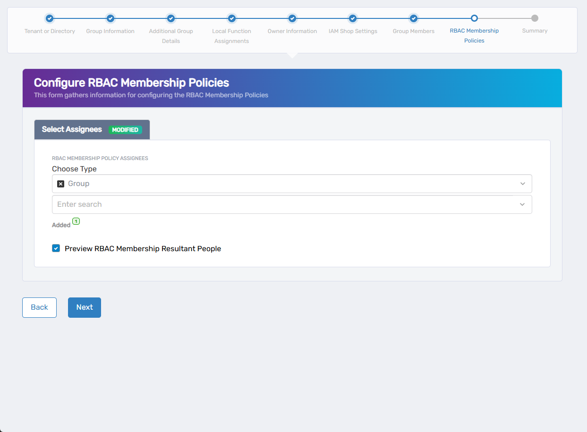Click the Tenant or Directory completed check icon

(50, 18)
